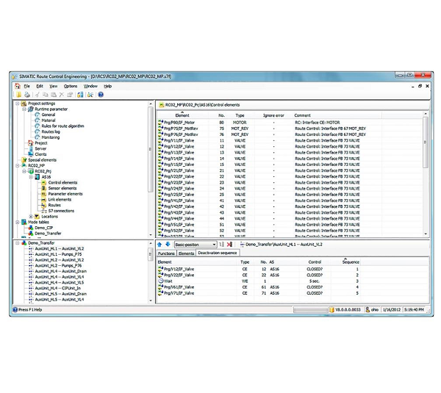Switch to the Functions tab
Image resolution: width=441 pixels, height=393 pixels.
point(166,253)
